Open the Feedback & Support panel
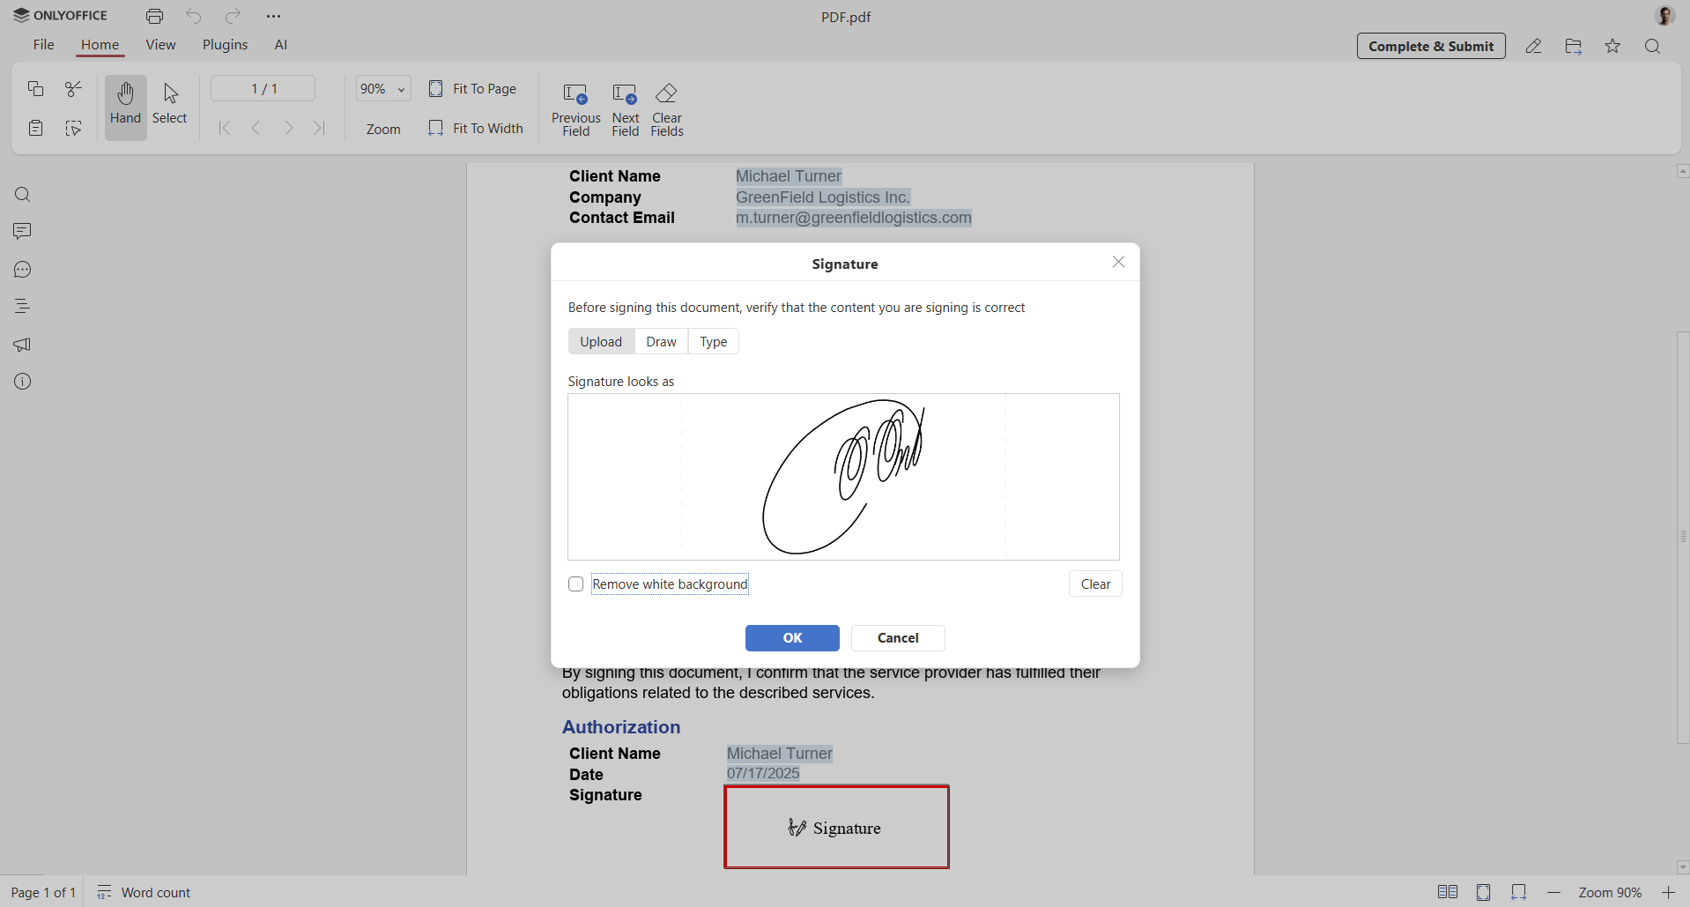The width and height of the screenshot is (1690, 907). pos(22,344)
